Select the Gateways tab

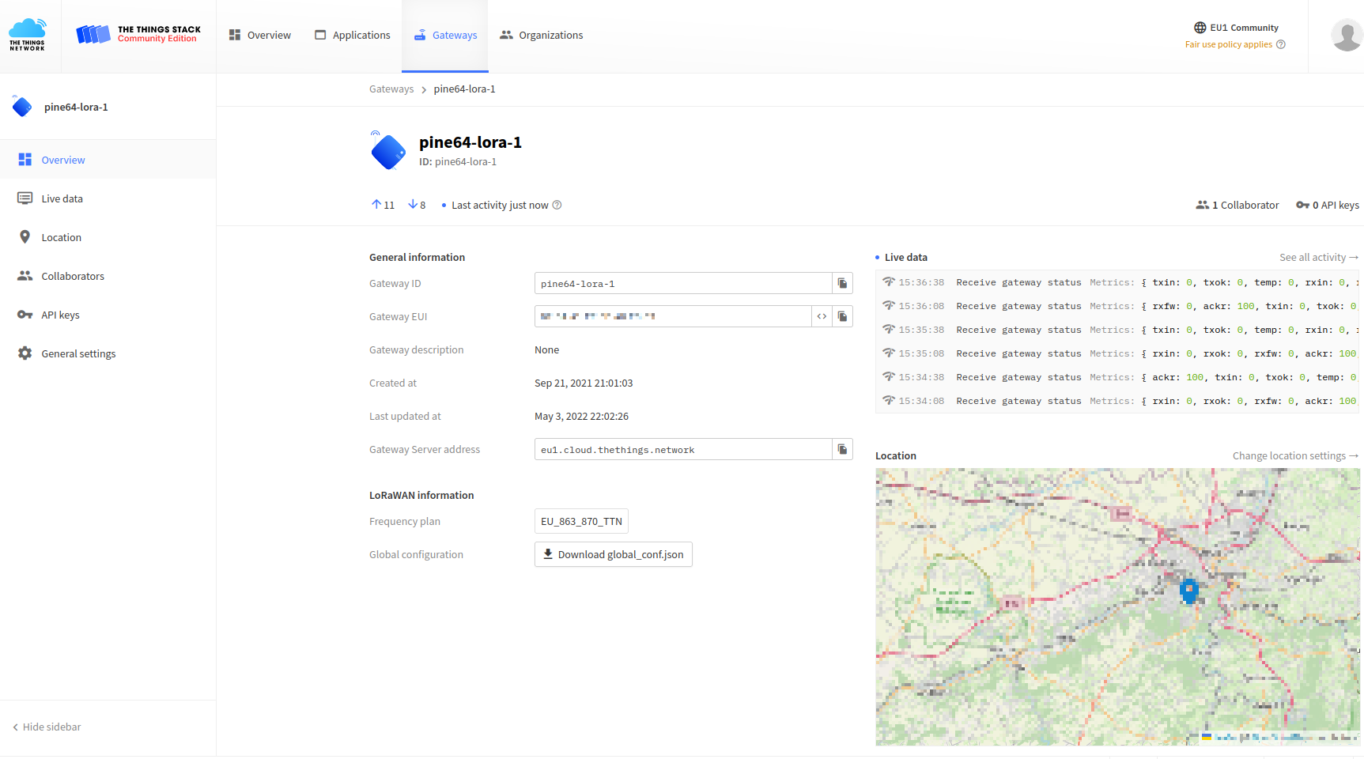445,36
